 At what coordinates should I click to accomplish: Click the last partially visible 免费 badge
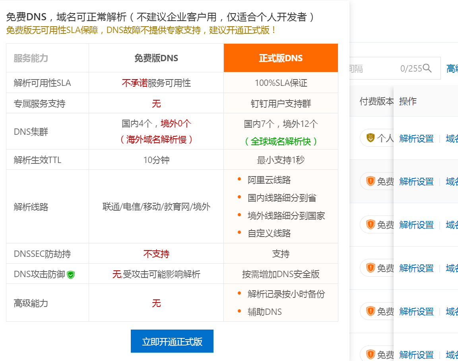click(371, 354)
